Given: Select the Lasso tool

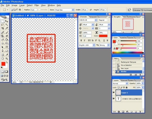Looking at the screenshot, I should [3, 25].
